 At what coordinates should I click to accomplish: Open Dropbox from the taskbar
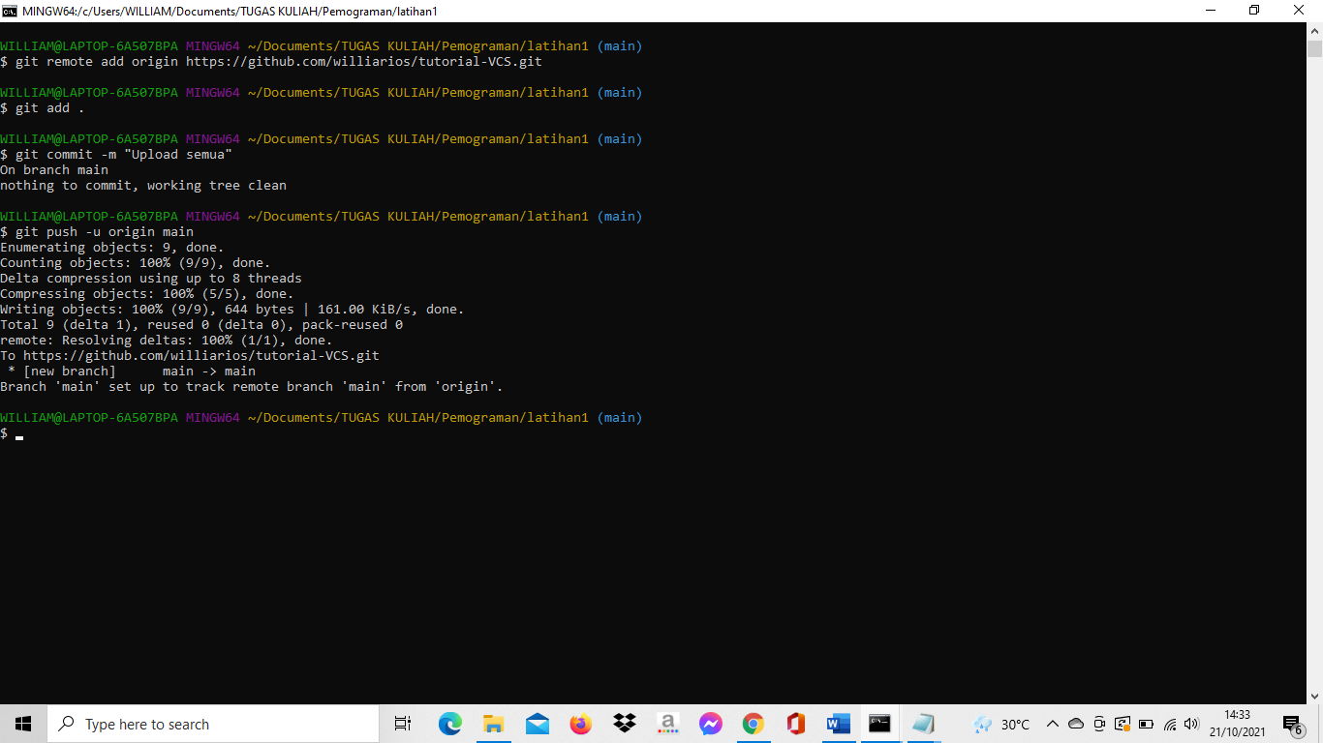click(x=624, y=724)
